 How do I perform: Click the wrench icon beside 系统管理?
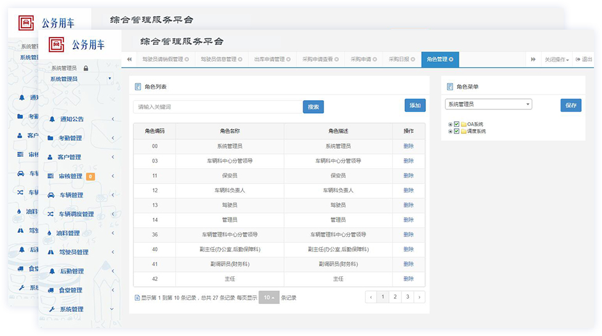pyautogui.click(x=52, y=309)
